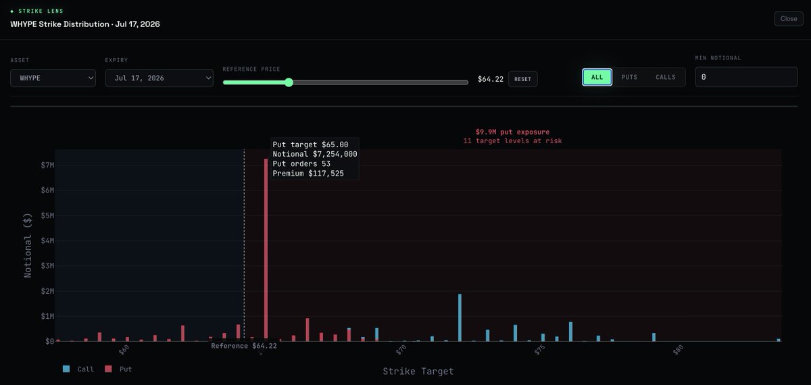The width and height of the screenshot is (811, 385).
Task: Open the WHYPE asset dropdown
Action: point(53,78)
